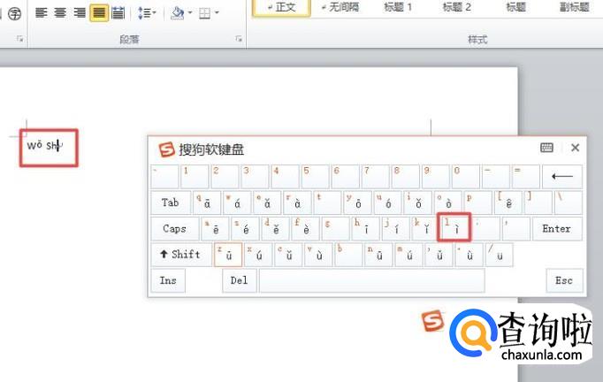Insert ō with the y key
Image resolution: width=603 pixels, height=382 pixels.
click(x=357, y=202)
